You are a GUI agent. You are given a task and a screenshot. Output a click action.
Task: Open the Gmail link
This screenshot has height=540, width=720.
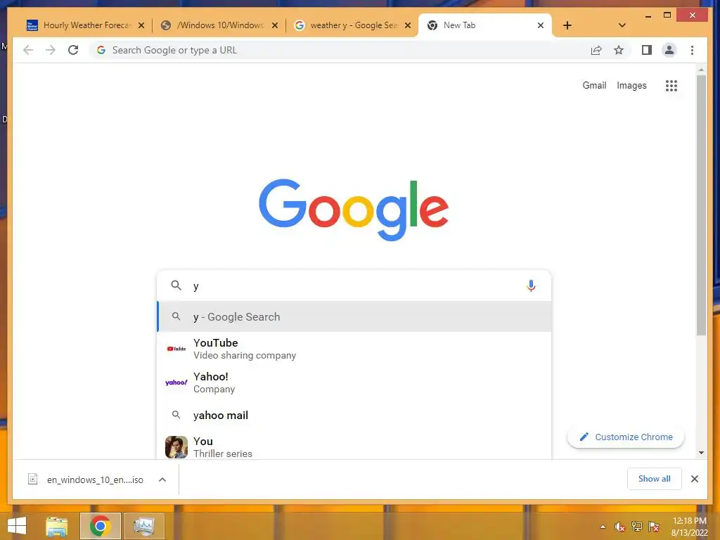[x=594, y=85]
